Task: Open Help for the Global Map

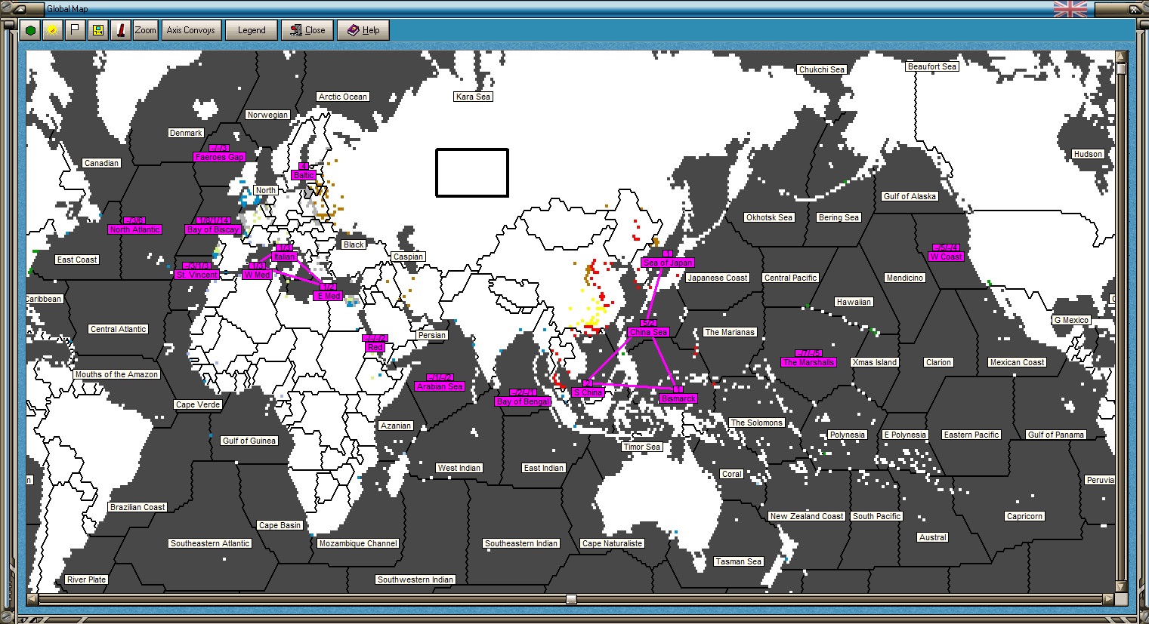Action: pyautogui.click(x=363, y=30)
